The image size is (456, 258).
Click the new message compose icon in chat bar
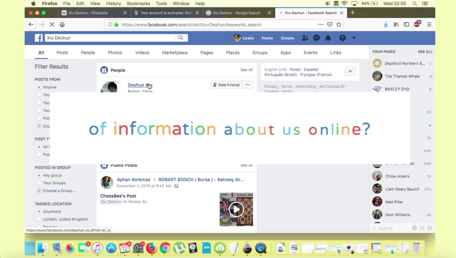[422, 228]
